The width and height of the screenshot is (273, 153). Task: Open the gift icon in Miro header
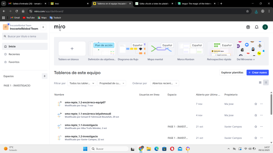[x=248, y=27]
